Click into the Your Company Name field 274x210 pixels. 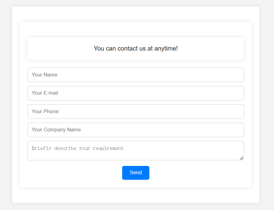(135, 130)
